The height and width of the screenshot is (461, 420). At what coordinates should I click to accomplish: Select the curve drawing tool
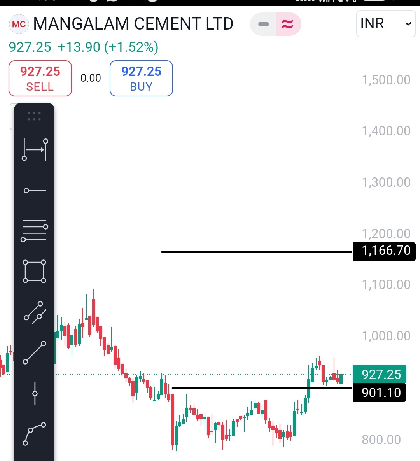34,434
